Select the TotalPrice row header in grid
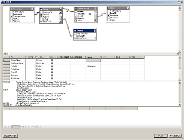 6,79
